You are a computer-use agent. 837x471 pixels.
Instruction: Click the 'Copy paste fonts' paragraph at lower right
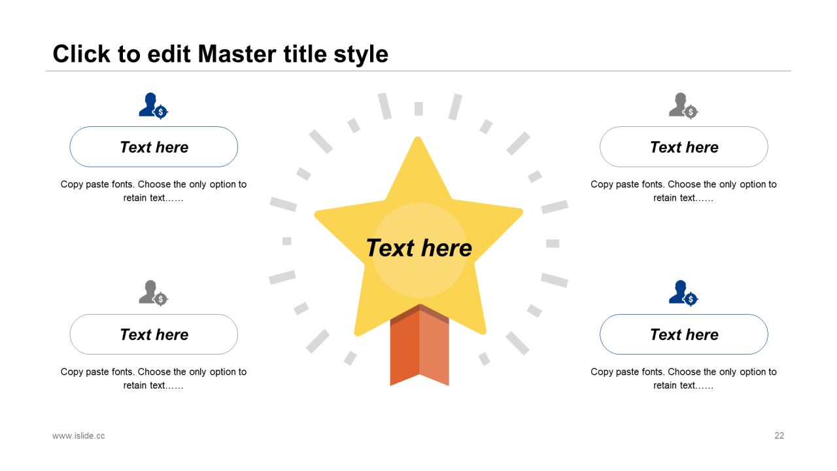pos(684,378)
